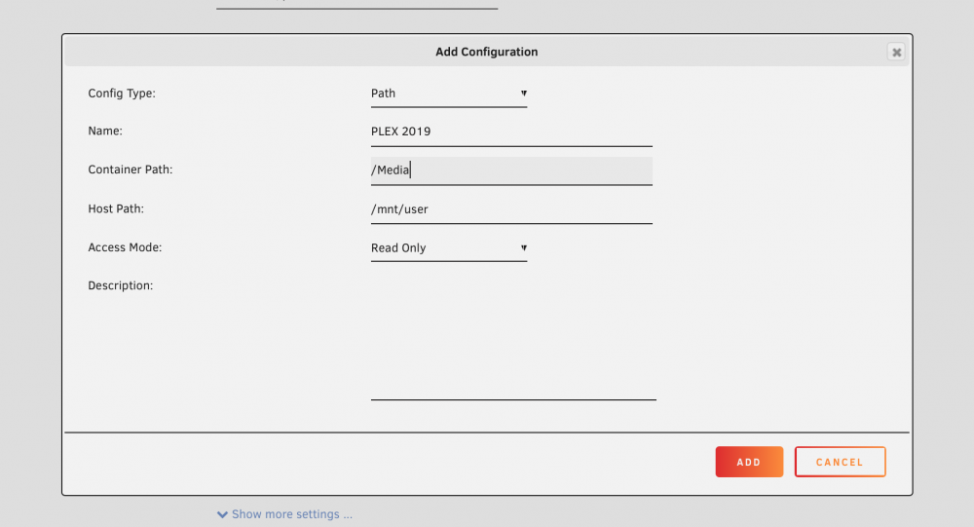The height and width of the screenshot is (527, 974).
Task: Open the Config Type dropdown
Action: tap(448, 94)
